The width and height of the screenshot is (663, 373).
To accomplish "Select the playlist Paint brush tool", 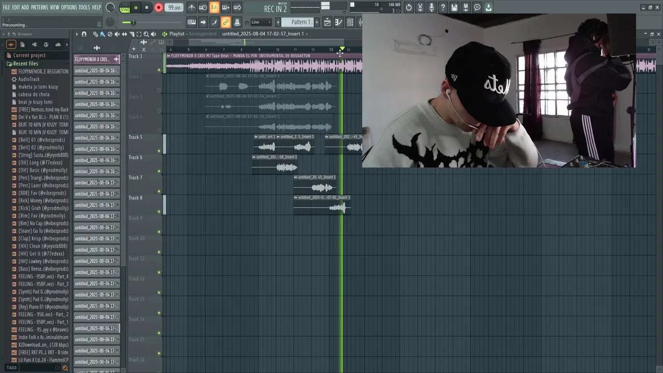I will (103, 34).
